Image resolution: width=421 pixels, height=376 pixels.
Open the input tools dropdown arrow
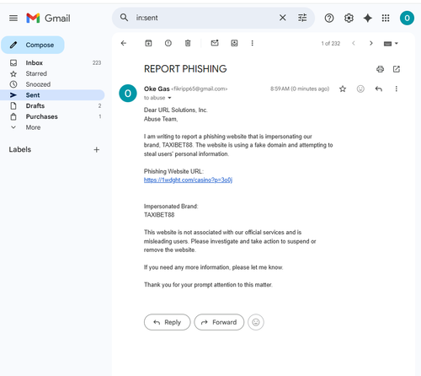(397, 44)
